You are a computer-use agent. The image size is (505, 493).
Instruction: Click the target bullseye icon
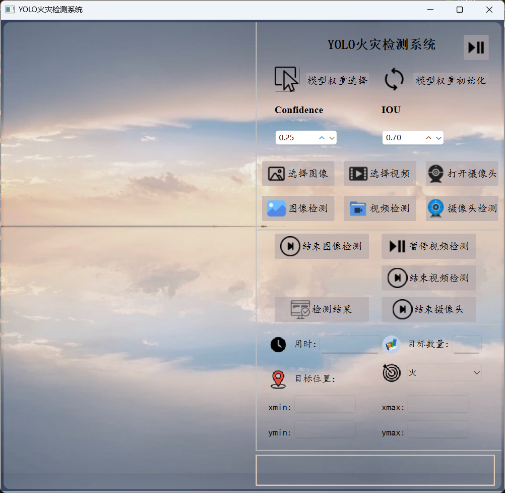point(391,373)
